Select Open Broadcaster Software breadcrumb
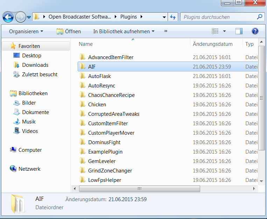The width and height of the screenshot is (267, 219). [80, 17]
